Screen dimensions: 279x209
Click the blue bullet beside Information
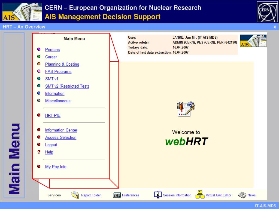pos(39,93)
